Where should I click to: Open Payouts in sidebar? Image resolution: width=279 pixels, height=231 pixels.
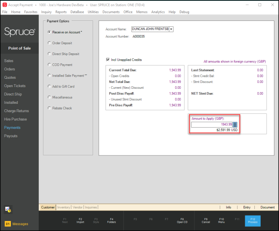(11, 136)
